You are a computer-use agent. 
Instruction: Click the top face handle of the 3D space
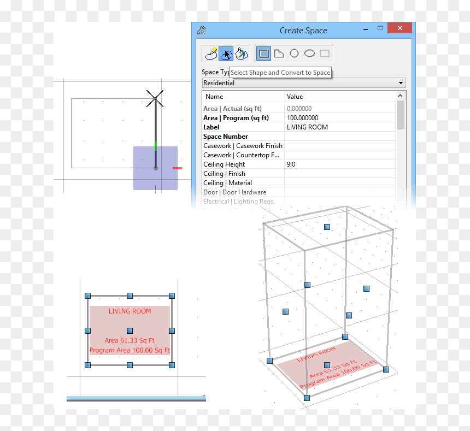(327, 227)
